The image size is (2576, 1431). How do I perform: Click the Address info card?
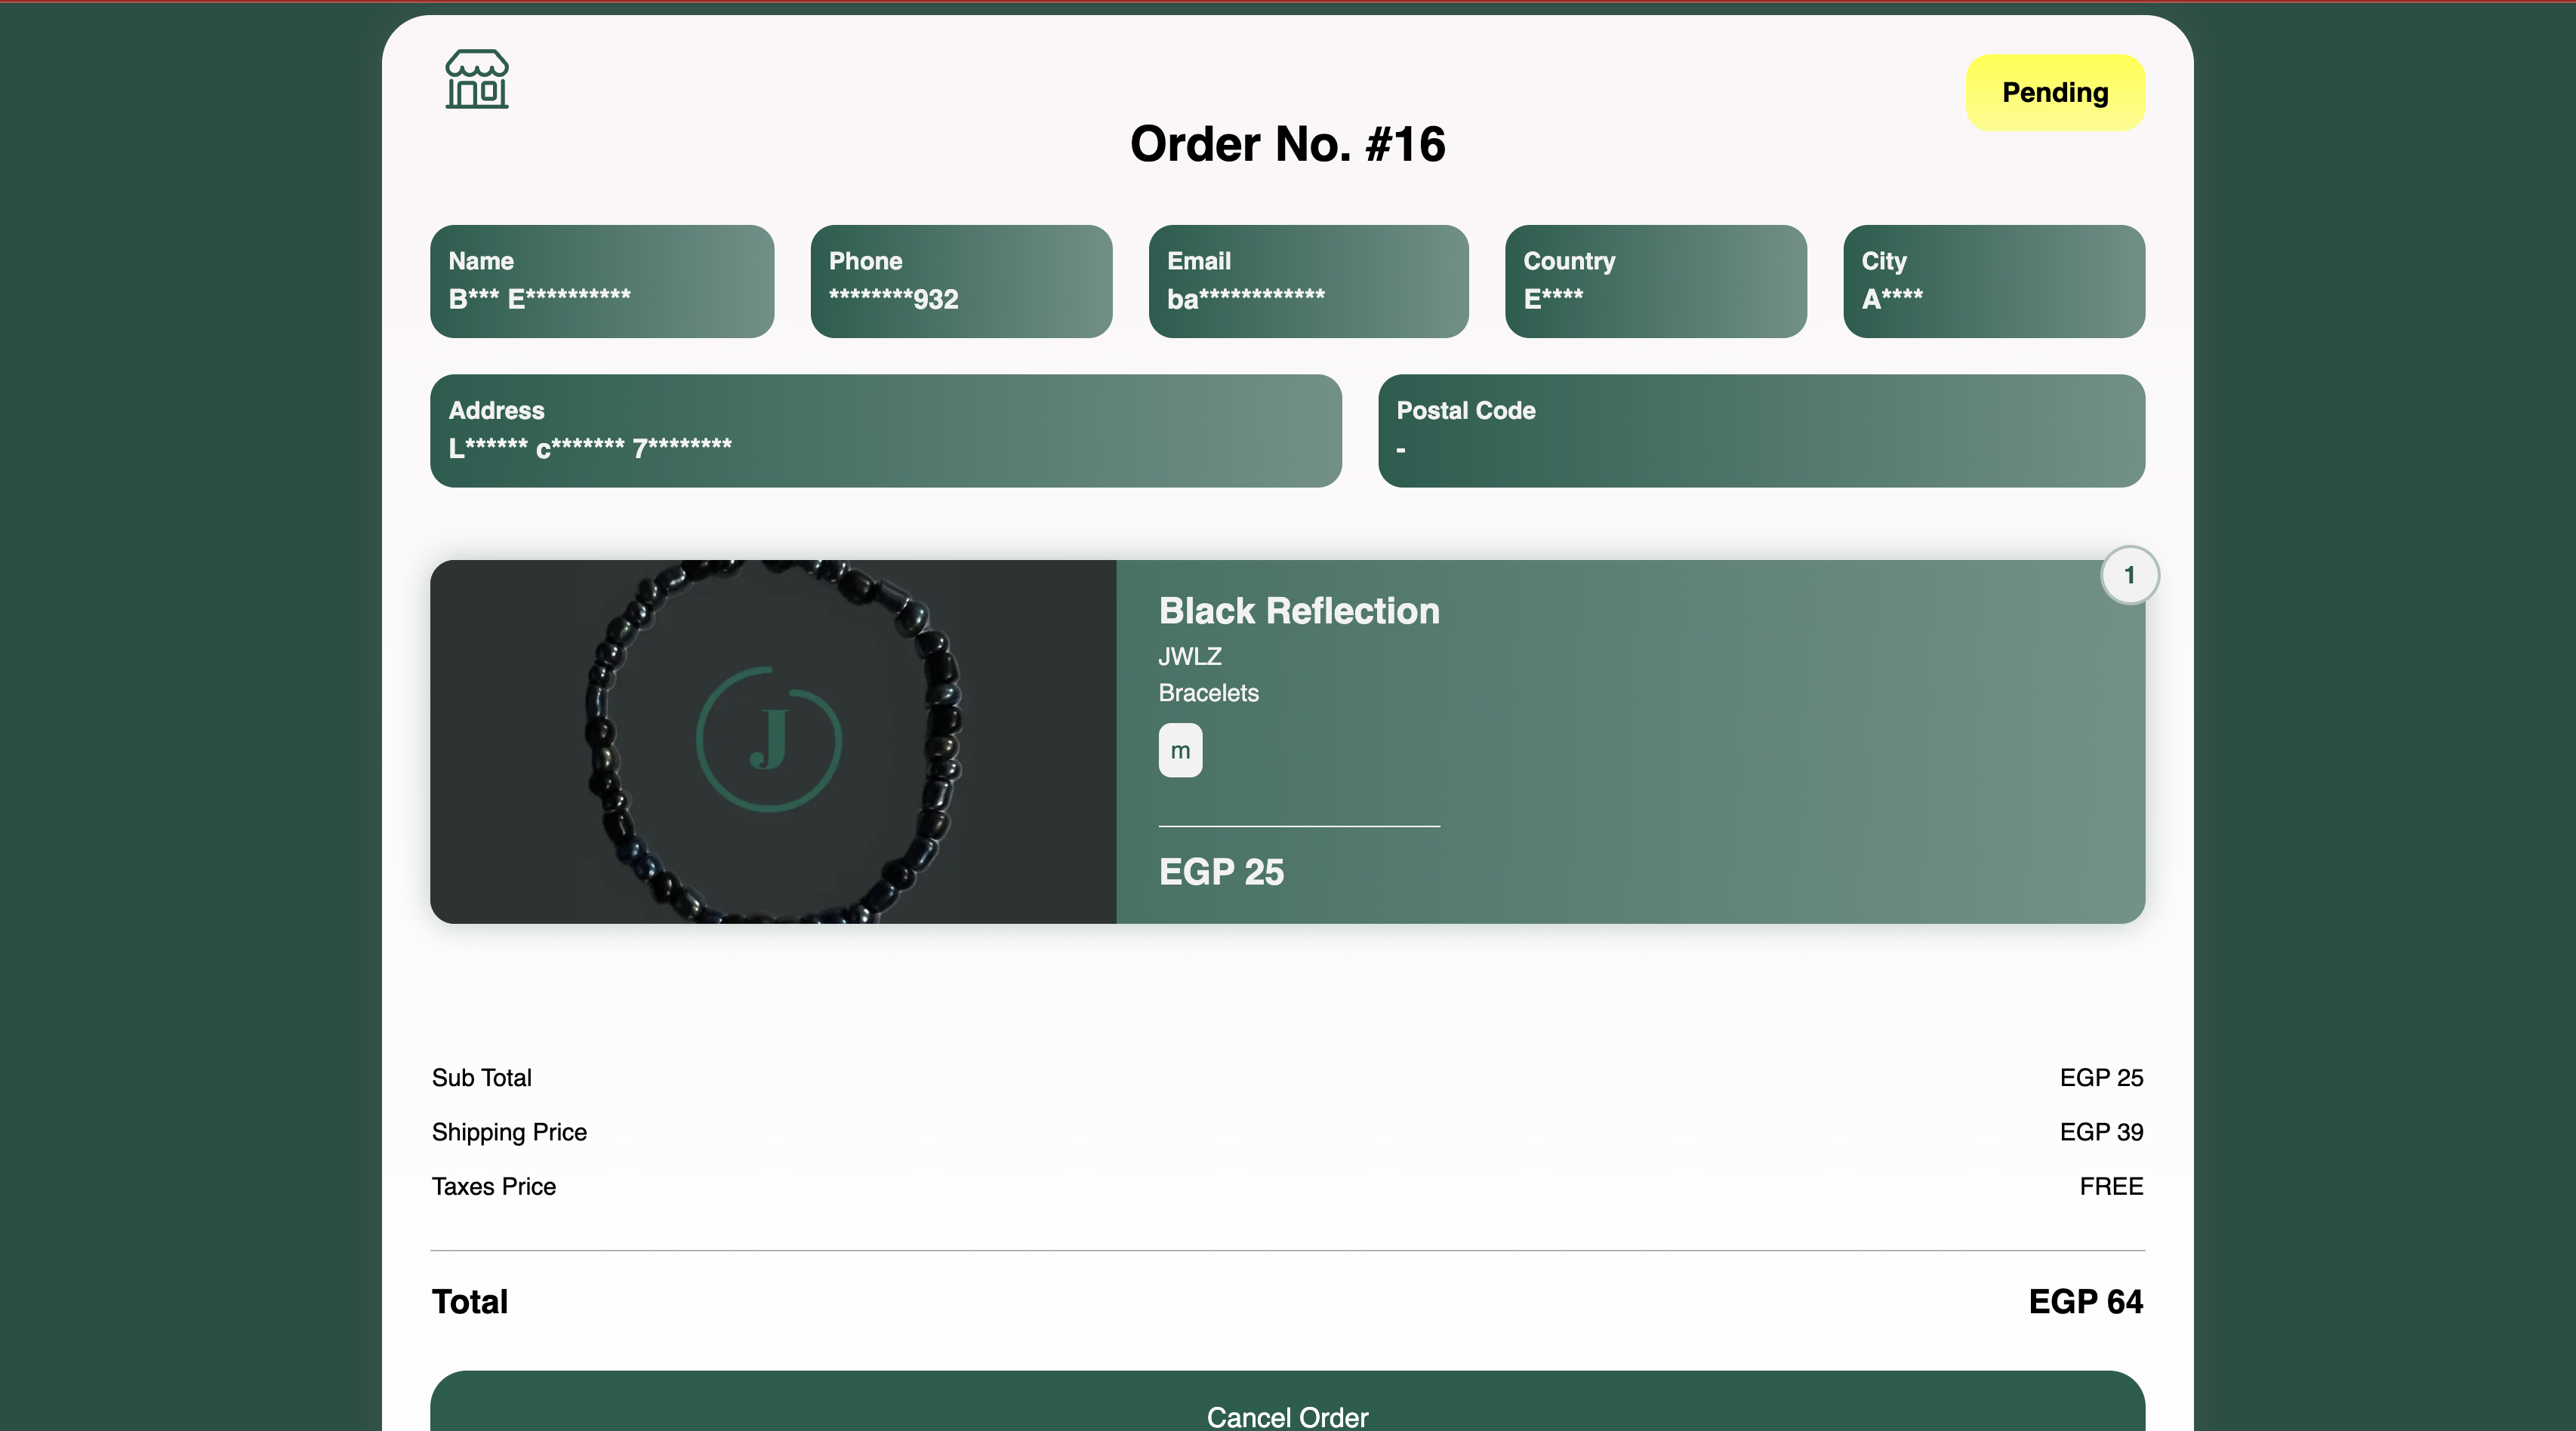[x=885, y=431]
